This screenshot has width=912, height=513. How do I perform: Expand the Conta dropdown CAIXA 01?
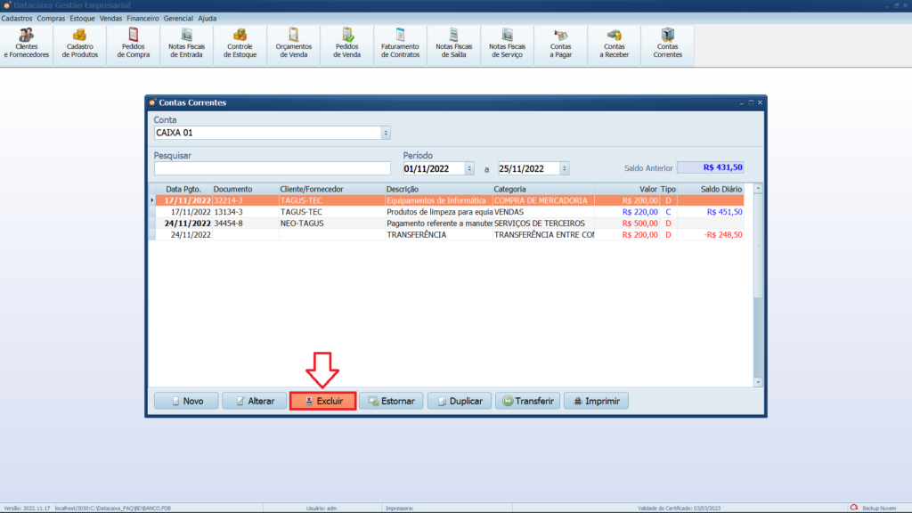pos(386,133)
